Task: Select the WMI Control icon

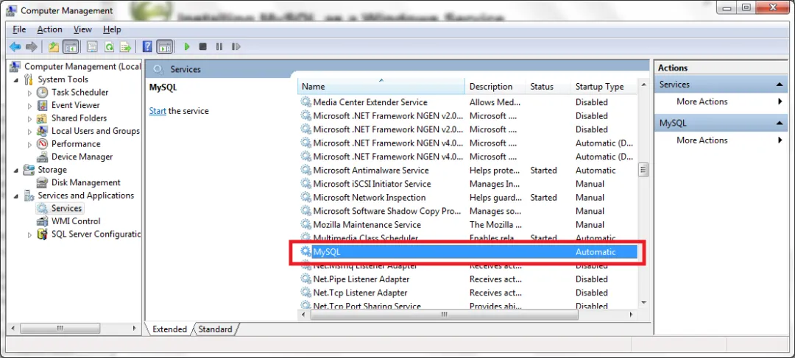Action: pyautogui.click(x=43, y=221)
